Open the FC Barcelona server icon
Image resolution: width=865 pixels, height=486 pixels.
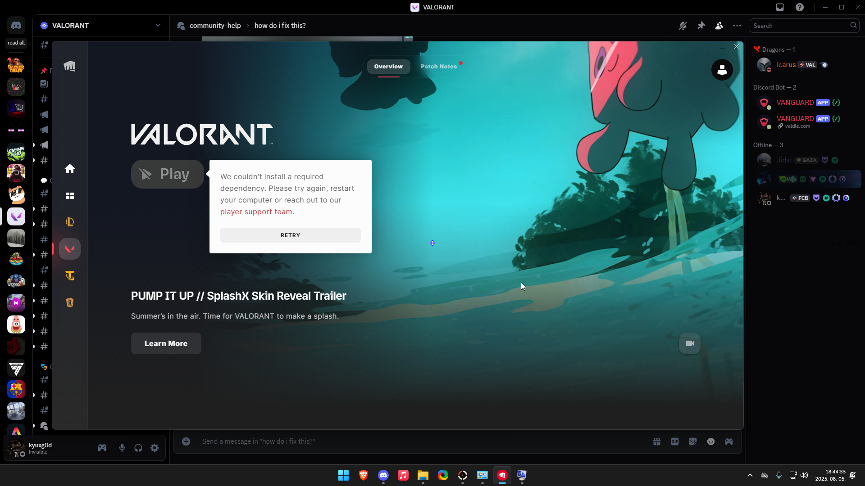click(16, 389)
